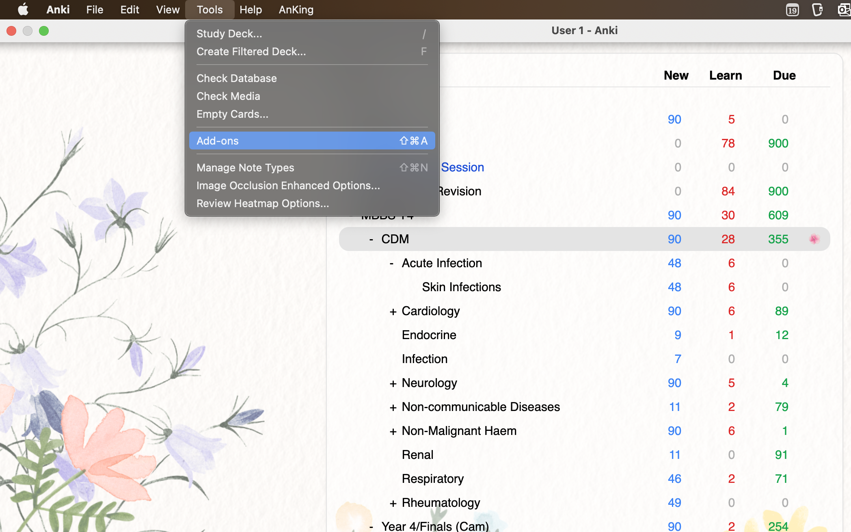Click Non-communicable Diseases due count 79
The width and height of the screenshot is (851, 532).
tap(782, 407)
